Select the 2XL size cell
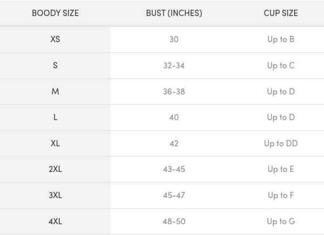The width and height of the screenshot is (324, 235). (x=55, y=169)
